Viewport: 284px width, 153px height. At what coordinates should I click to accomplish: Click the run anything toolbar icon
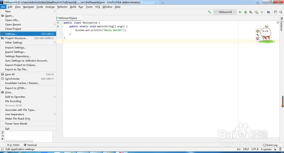click(x=275, y=12)
